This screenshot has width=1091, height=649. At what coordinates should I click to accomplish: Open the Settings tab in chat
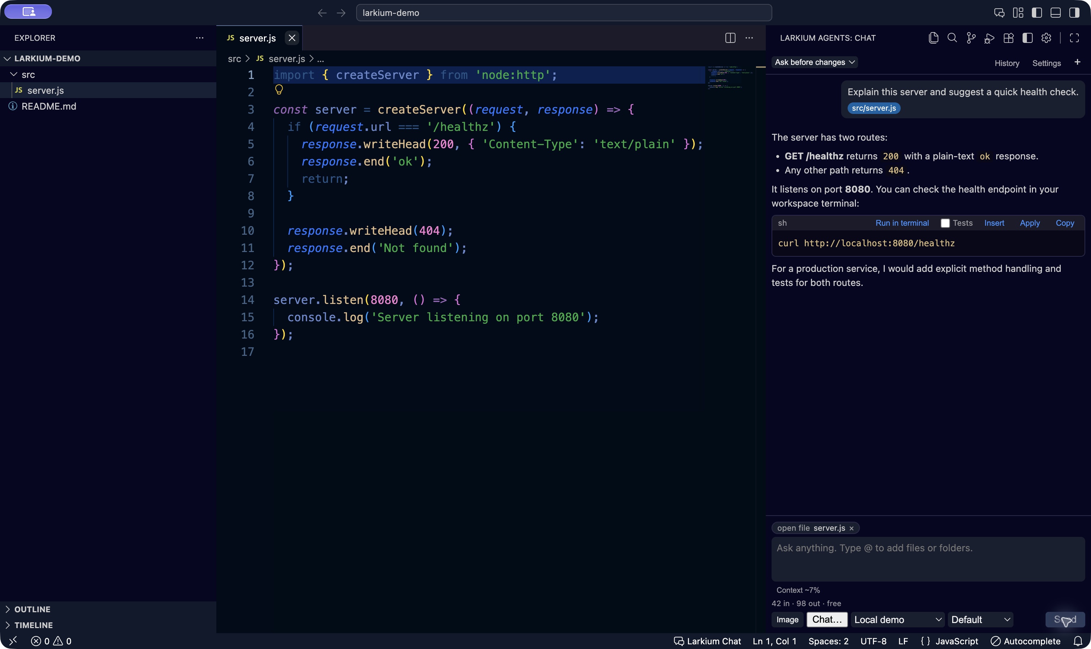point(1046,63)
